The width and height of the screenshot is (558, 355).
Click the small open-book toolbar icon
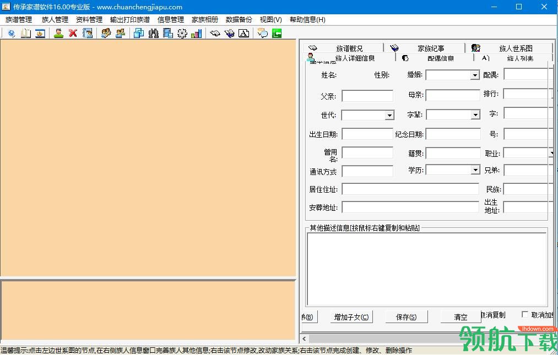coord(215,34)
